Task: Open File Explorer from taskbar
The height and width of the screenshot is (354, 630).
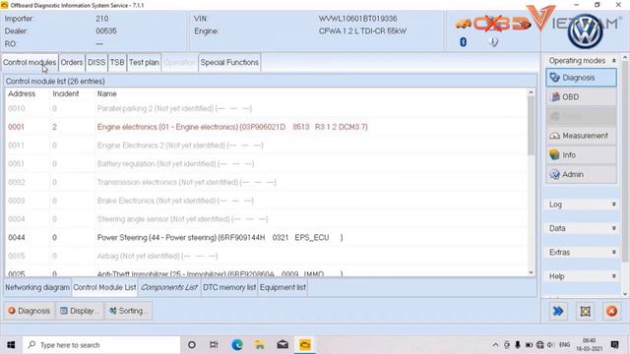Action: 260,345
